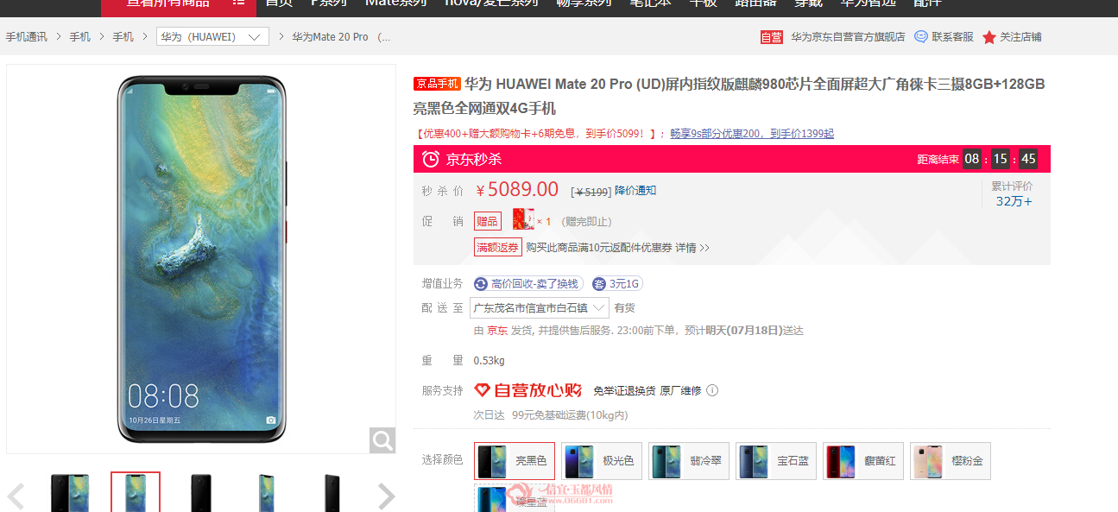The height and width of the screenshot is (512, 1118).
Task: Click the magnifier zoom icon on product image
Action: tap(382, 440)
